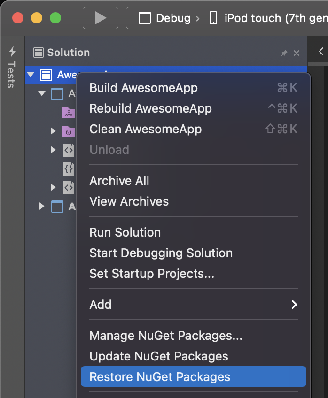Click the editor back navigation chevron
Viewport: 328px width, 398px height.
point(321,52)
